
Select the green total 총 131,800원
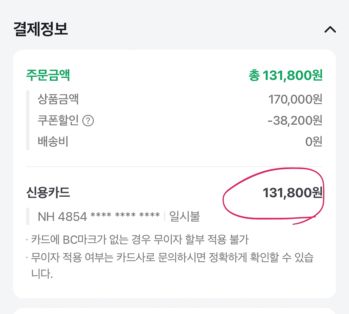(285, 76)
